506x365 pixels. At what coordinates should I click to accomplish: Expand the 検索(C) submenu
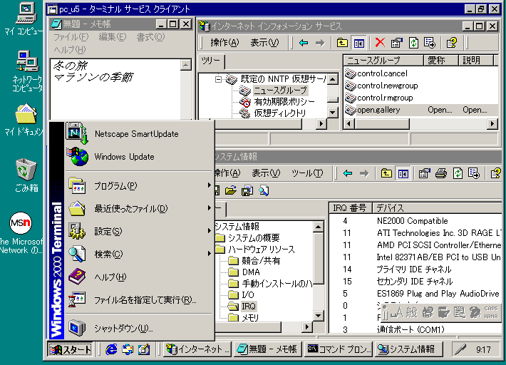tap(140, 254)
